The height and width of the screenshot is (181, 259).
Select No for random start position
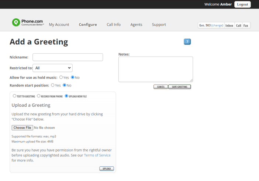coord(65,85)
